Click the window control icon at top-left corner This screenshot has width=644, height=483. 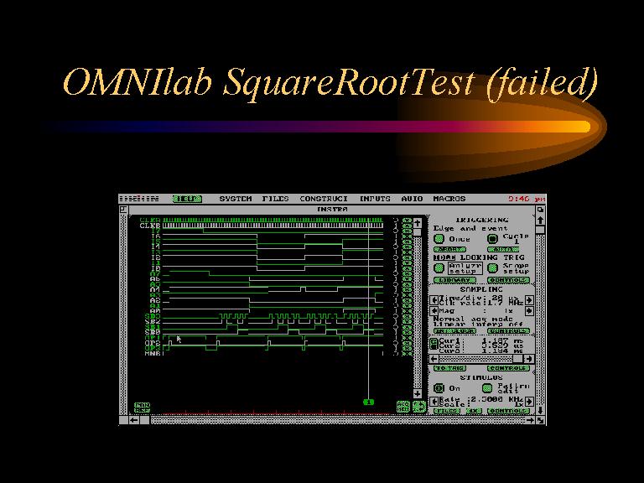point(123,208)
